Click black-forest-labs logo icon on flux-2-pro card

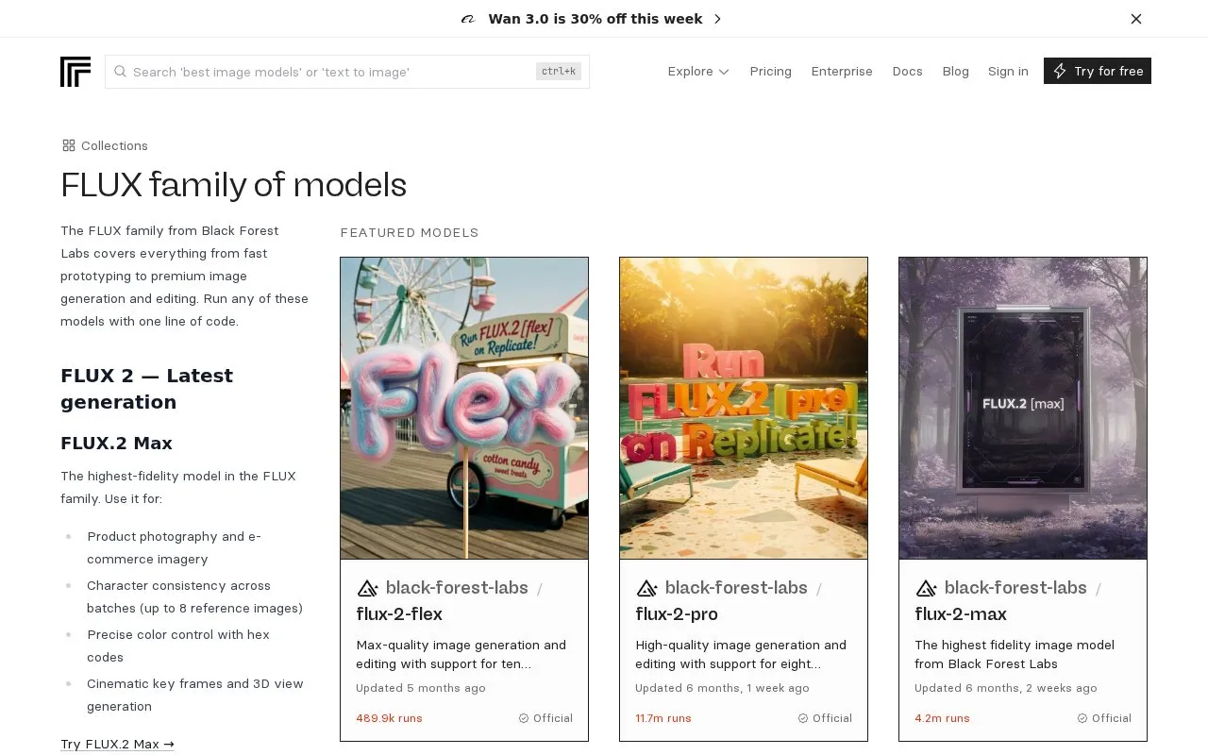point(646,588)
